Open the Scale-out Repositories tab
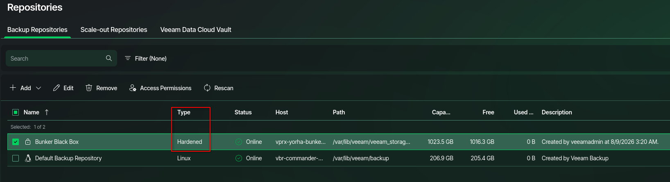 114,30
